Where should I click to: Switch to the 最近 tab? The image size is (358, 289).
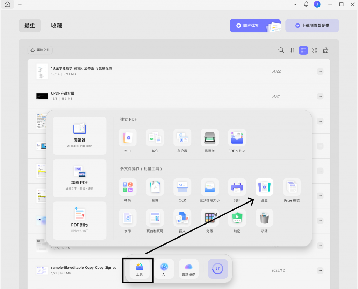point(30,26)
